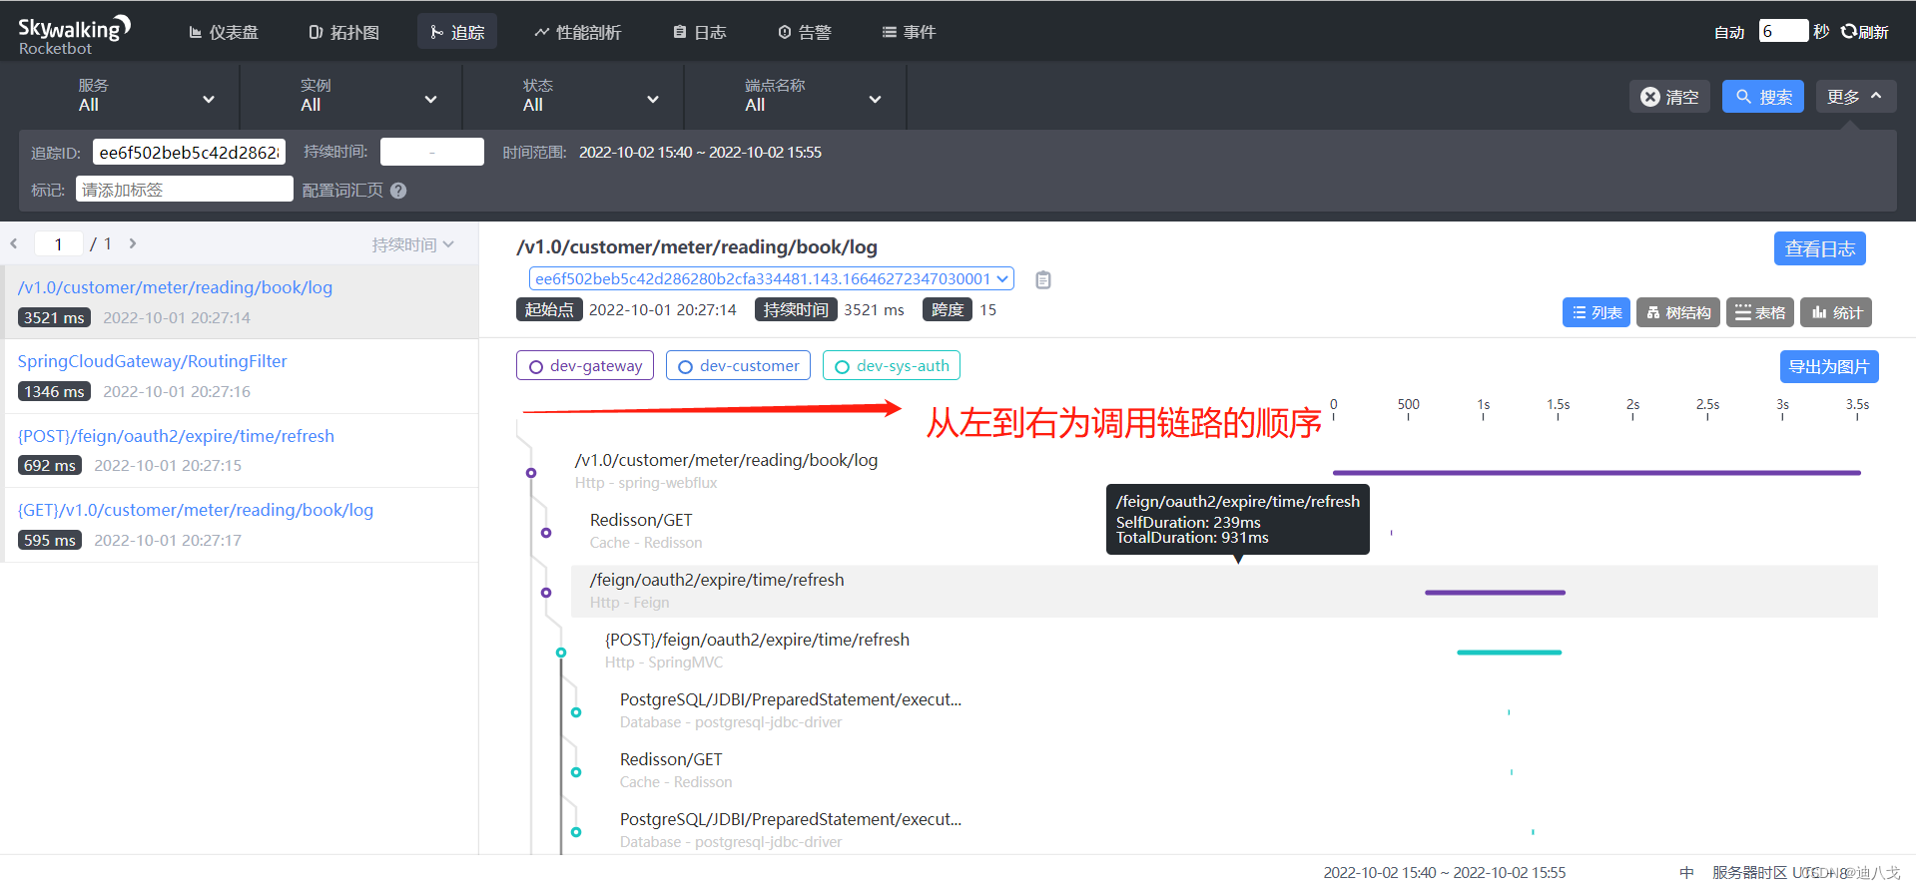The image size is (1916, 890).
Task: Go to next trace list page
Action: point(132,243)
